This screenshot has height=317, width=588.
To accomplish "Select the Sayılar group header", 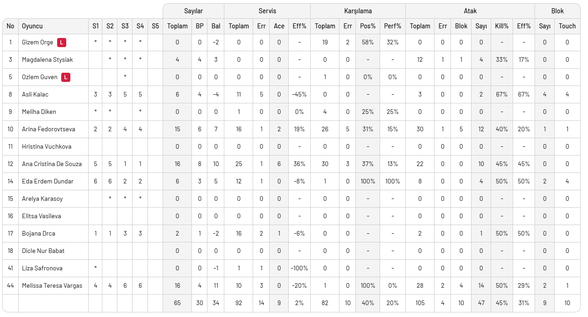I will click(x=193, y=11).
